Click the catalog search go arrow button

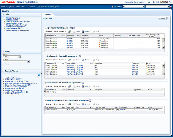28,61
